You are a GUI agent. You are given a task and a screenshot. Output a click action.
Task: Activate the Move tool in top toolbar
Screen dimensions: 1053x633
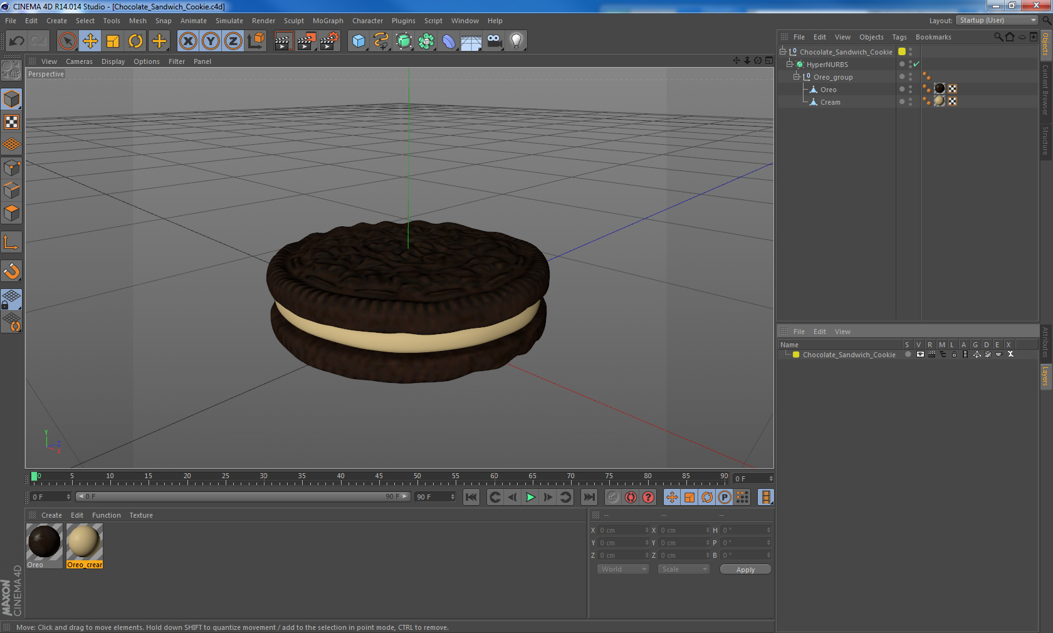pos(90,41)
